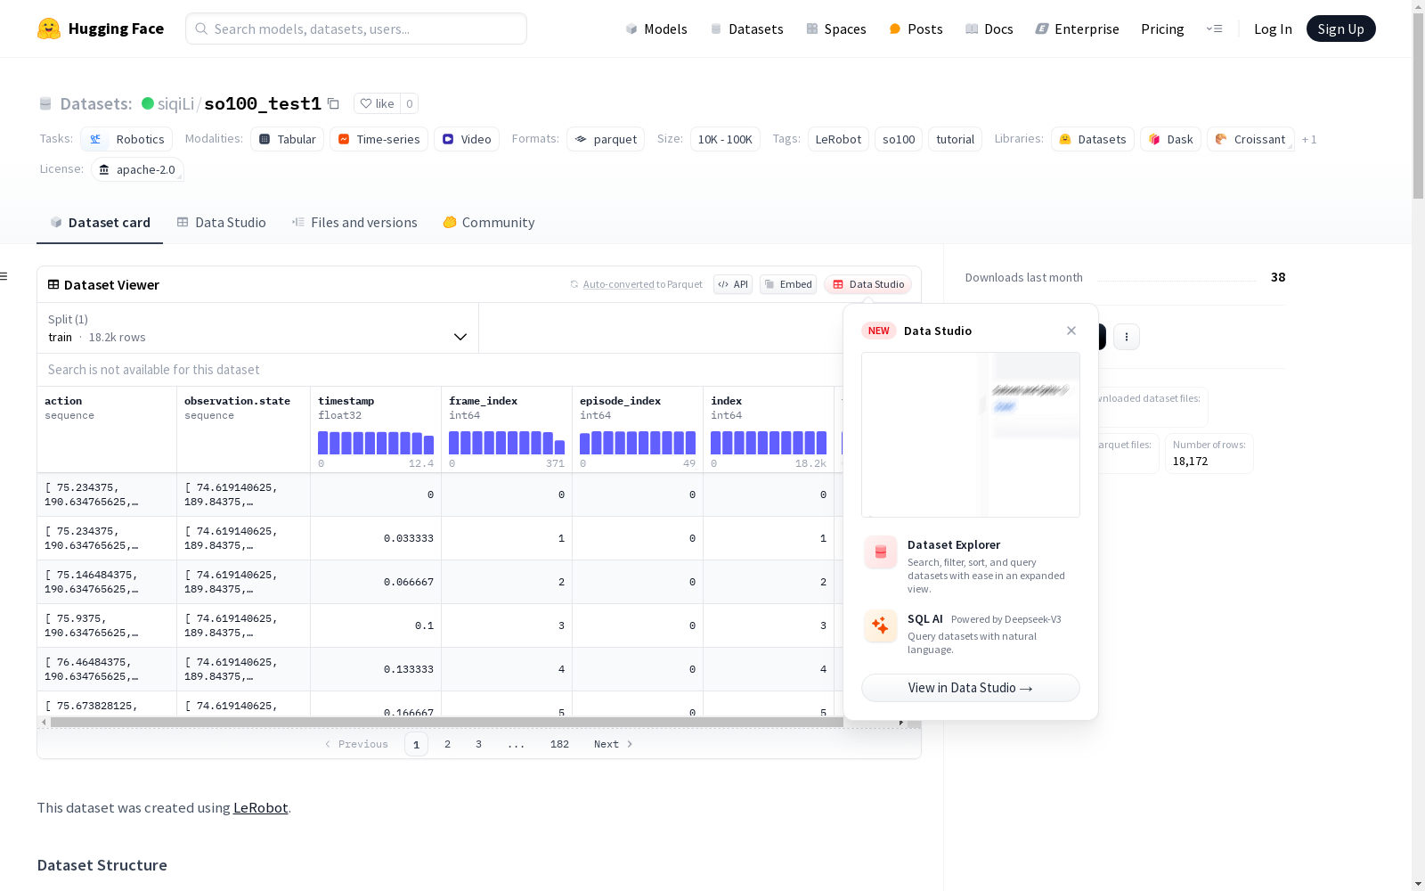Select the Video modality tag
Viewport: 1425px width, 891px height.
pyautogui.click(x=467, y=139)
